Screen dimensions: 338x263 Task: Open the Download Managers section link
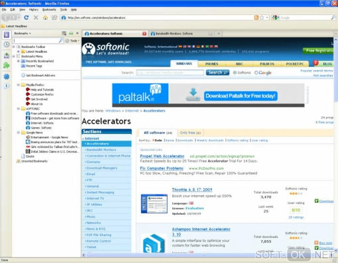pos(102,168)
